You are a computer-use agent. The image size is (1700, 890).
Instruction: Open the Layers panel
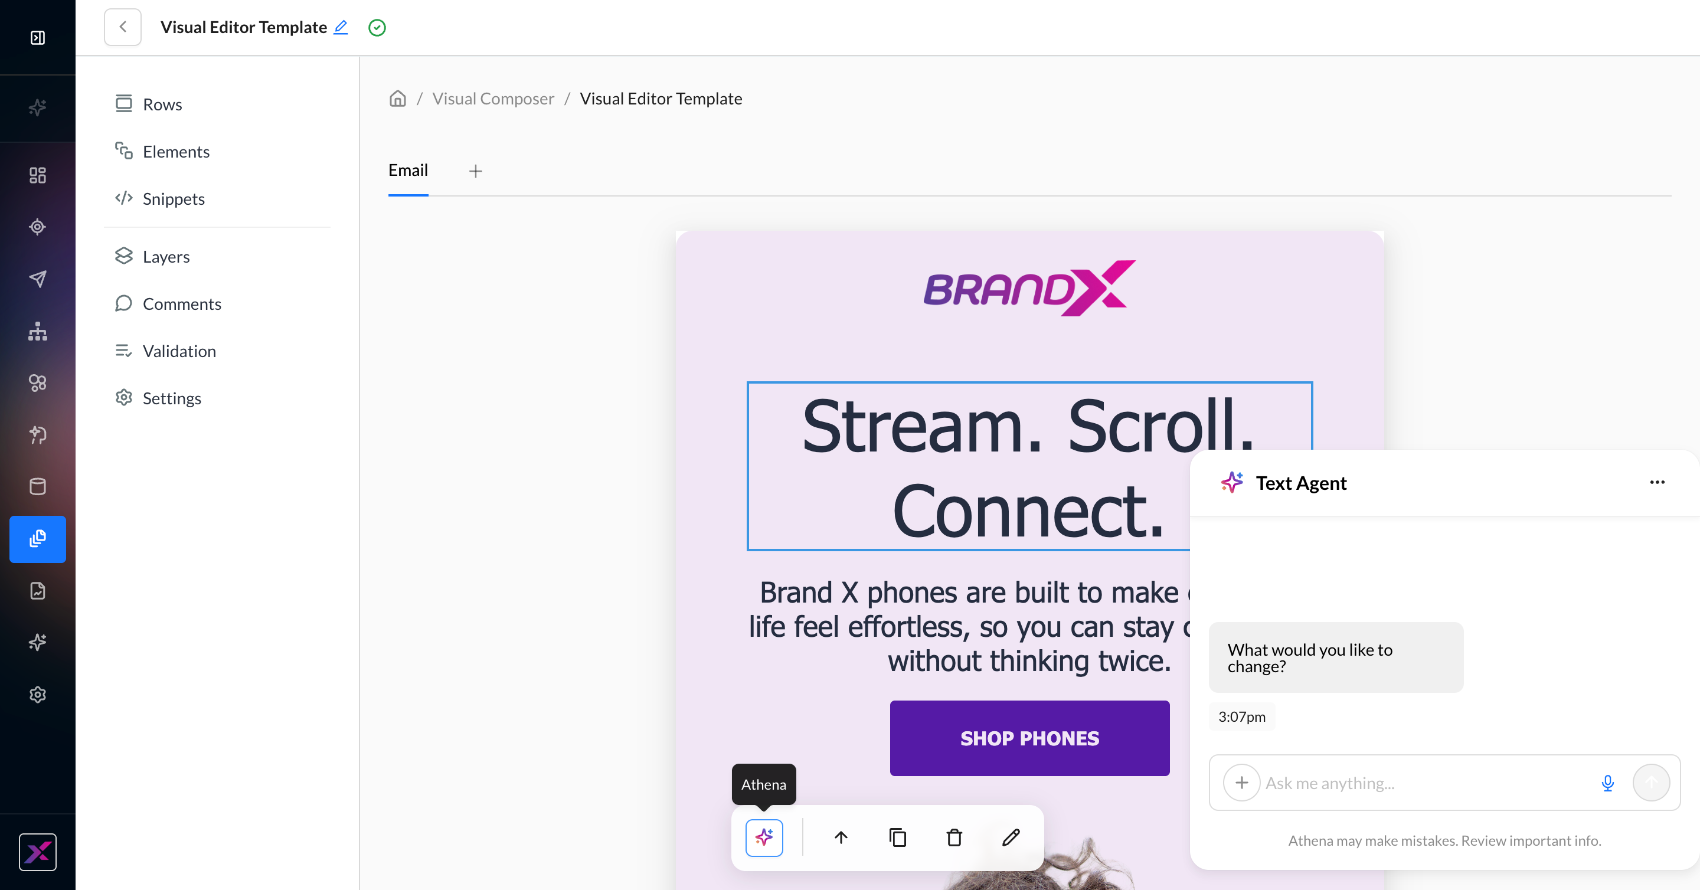[218, 257]
